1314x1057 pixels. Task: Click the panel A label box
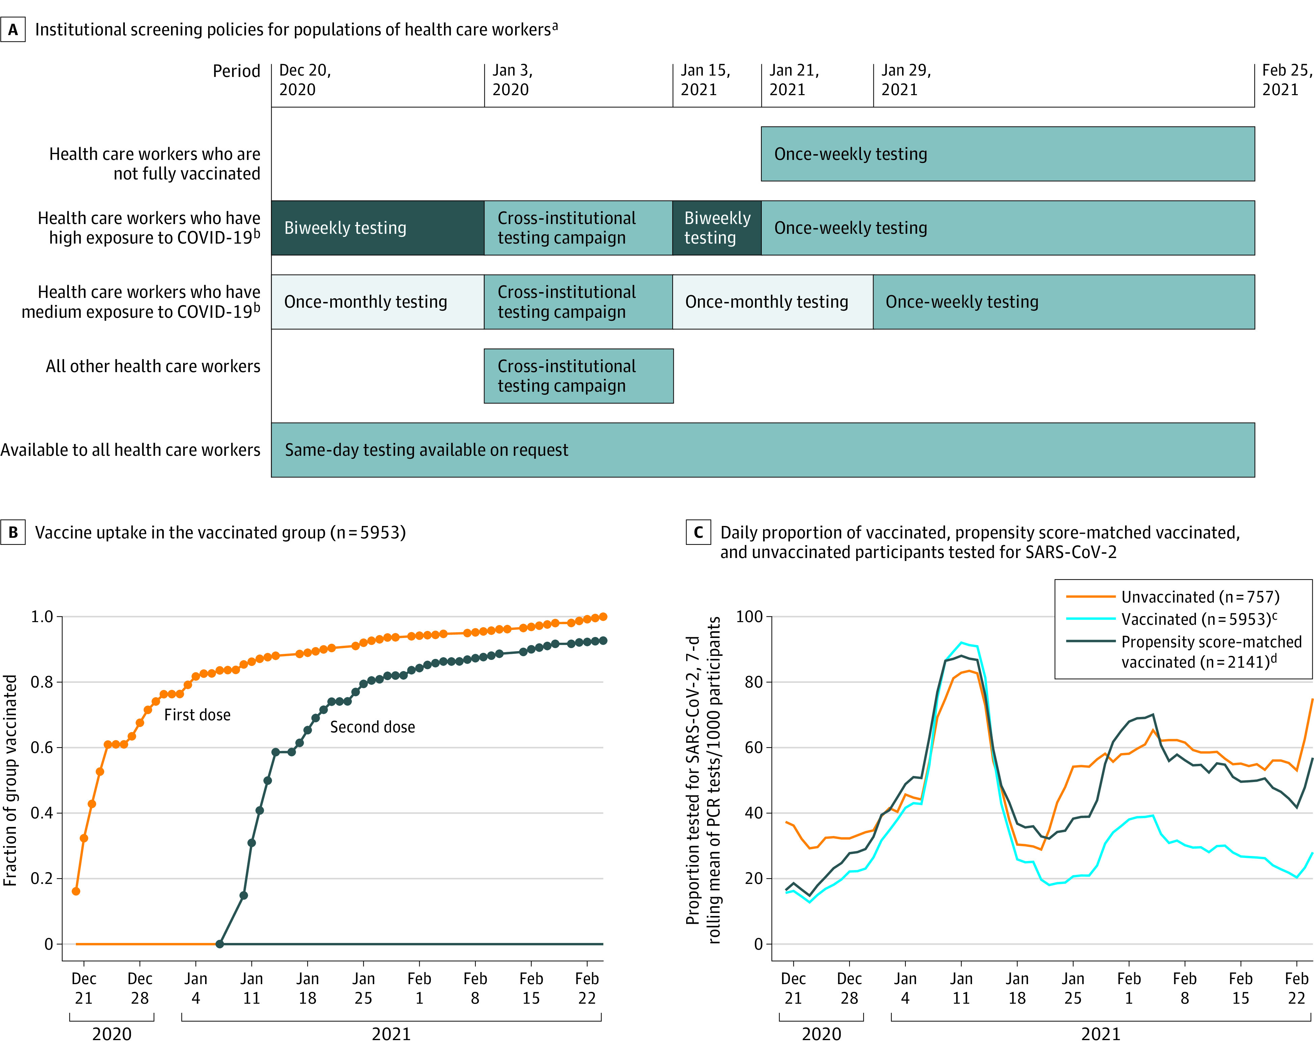(13, 29)
